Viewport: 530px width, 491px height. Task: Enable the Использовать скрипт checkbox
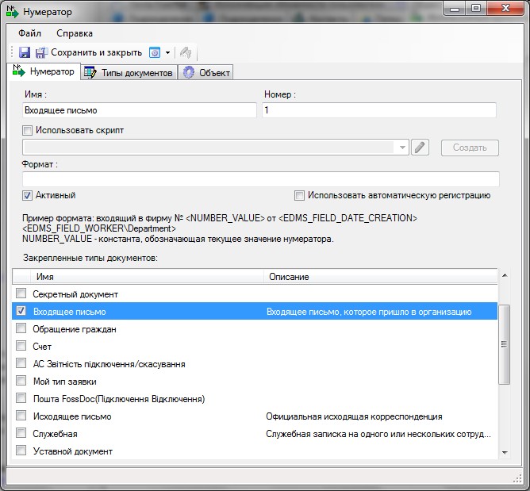(28, 130)
